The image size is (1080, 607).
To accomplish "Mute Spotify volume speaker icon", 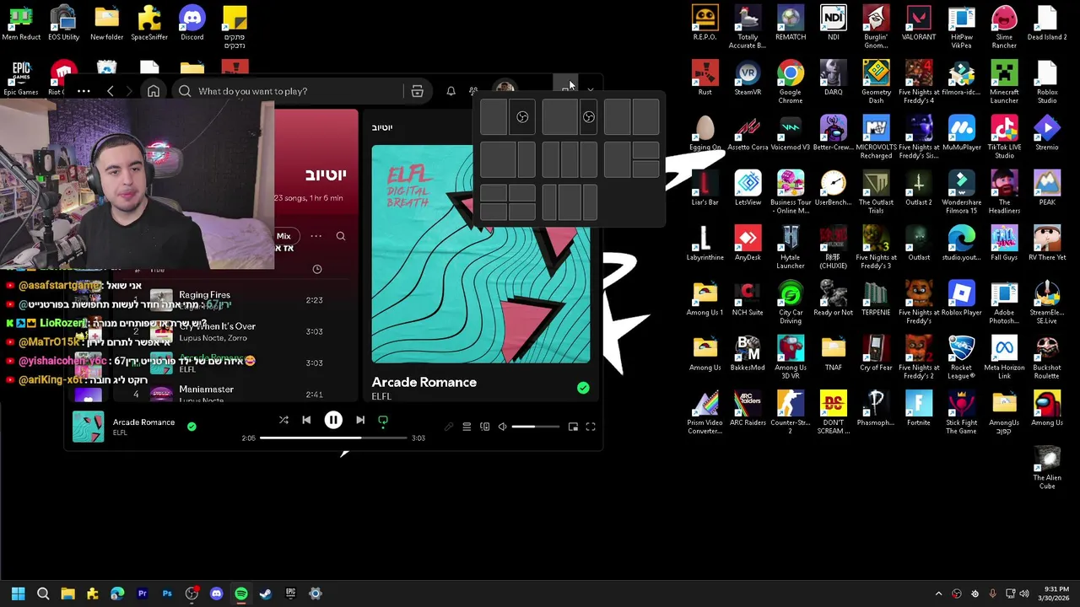I will (x=503, y=427).
